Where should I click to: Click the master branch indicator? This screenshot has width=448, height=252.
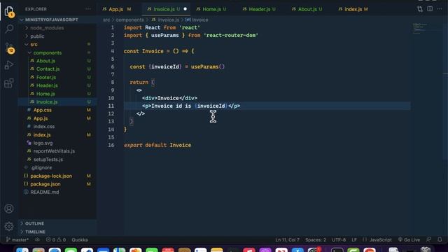click(x=17, y=239)
